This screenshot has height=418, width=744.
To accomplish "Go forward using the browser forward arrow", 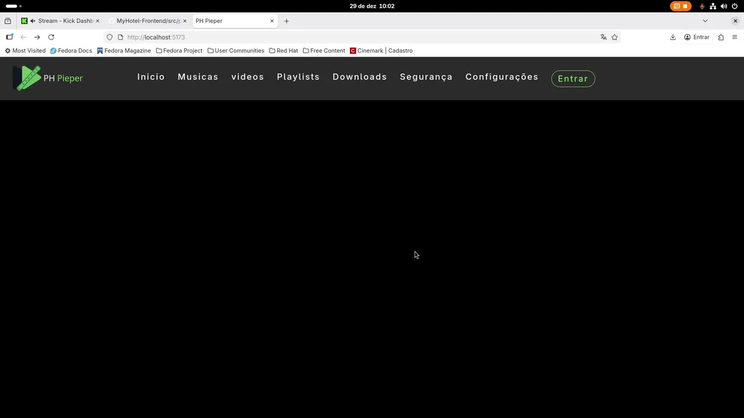I will (37, 37).
